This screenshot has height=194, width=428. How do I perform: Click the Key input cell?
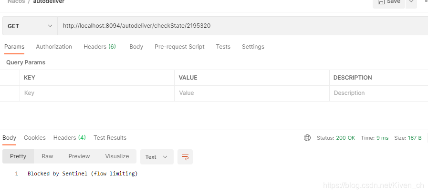tap(97, 93)
